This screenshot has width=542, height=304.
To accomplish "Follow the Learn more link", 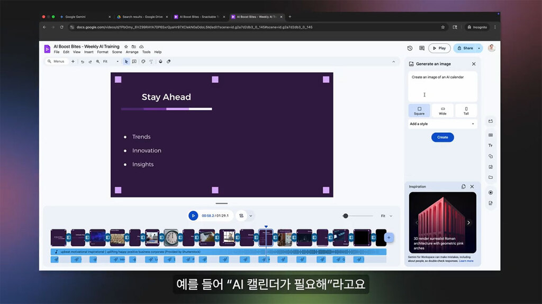I will [466, 261].
